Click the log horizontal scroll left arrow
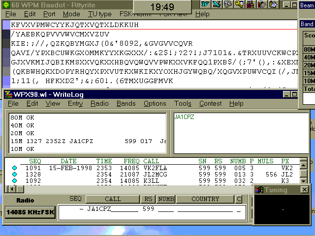 click(x=12, y=189)
